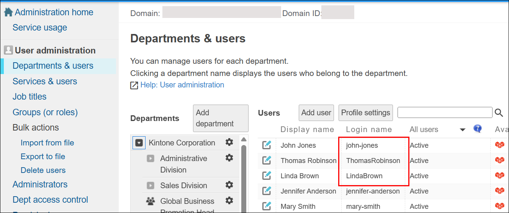The width and height of the screenshot is (509, 213).
Task: Click the Add user button
Action: [x=316, y=113]
